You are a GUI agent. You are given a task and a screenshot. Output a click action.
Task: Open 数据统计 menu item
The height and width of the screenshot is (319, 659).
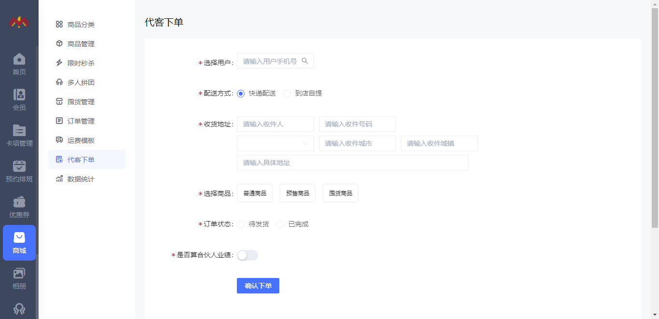pyautogui.click(x=87, y=179)
